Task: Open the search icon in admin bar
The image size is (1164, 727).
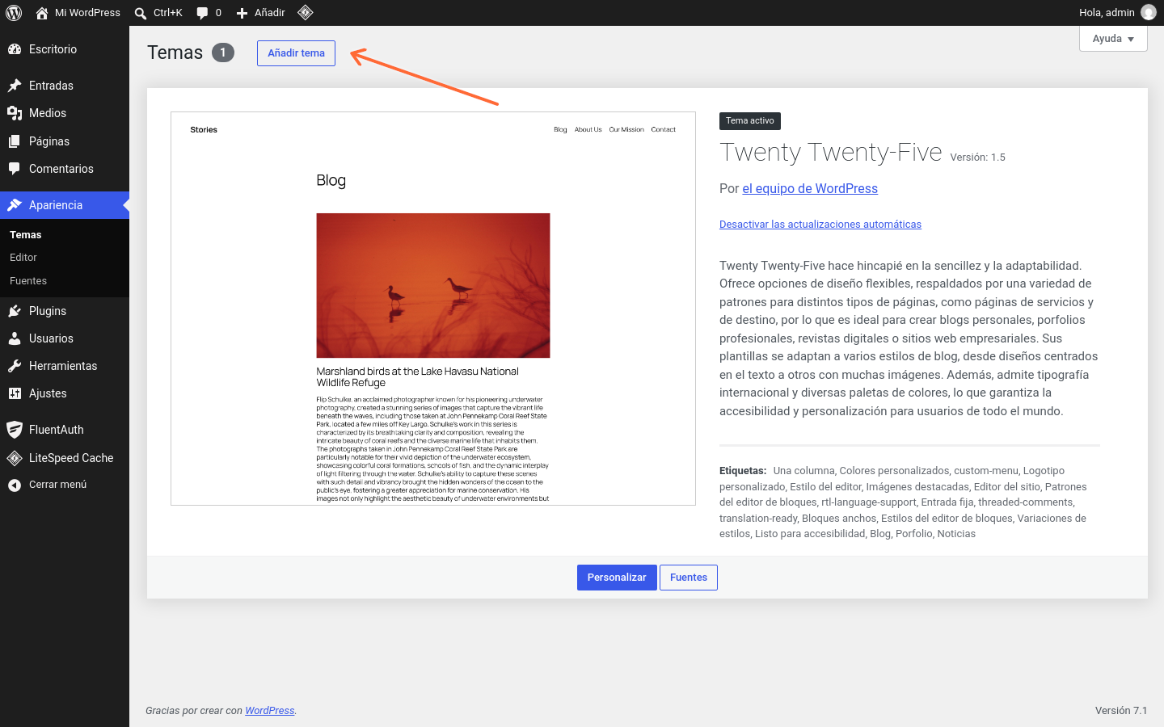Action: 141,13
